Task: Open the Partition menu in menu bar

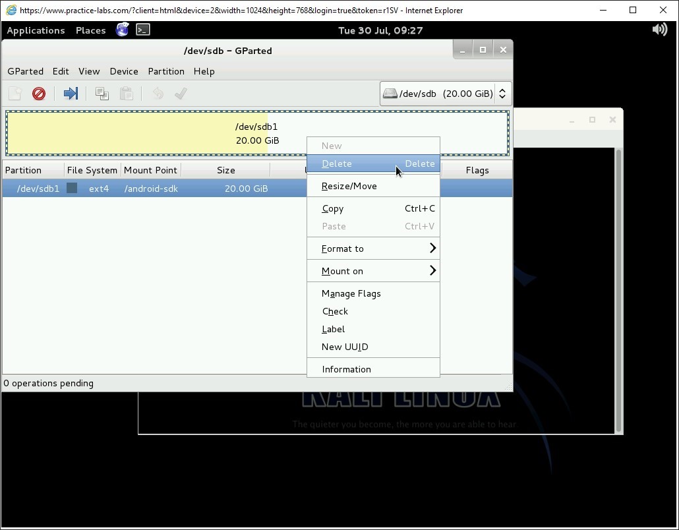Action: coord(165,71)
